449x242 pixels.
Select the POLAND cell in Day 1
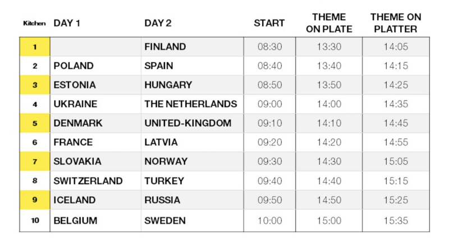(x=95, y=66)
